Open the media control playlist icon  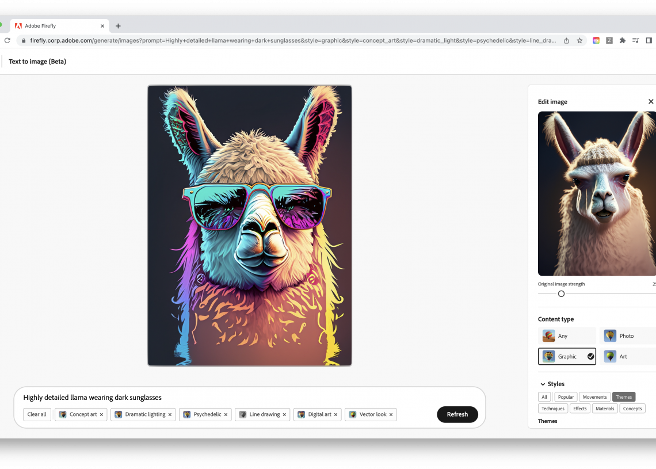point(635,41)
